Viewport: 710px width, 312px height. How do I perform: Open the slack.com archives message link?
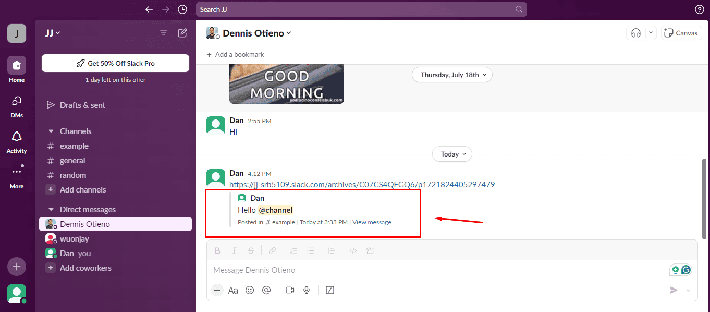(362, 184)
